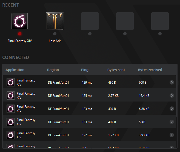Click Final Fantasy XIV icon in 2.77 KB row
The width and height of the screenshot is (180, 152).
coord(11,95)
